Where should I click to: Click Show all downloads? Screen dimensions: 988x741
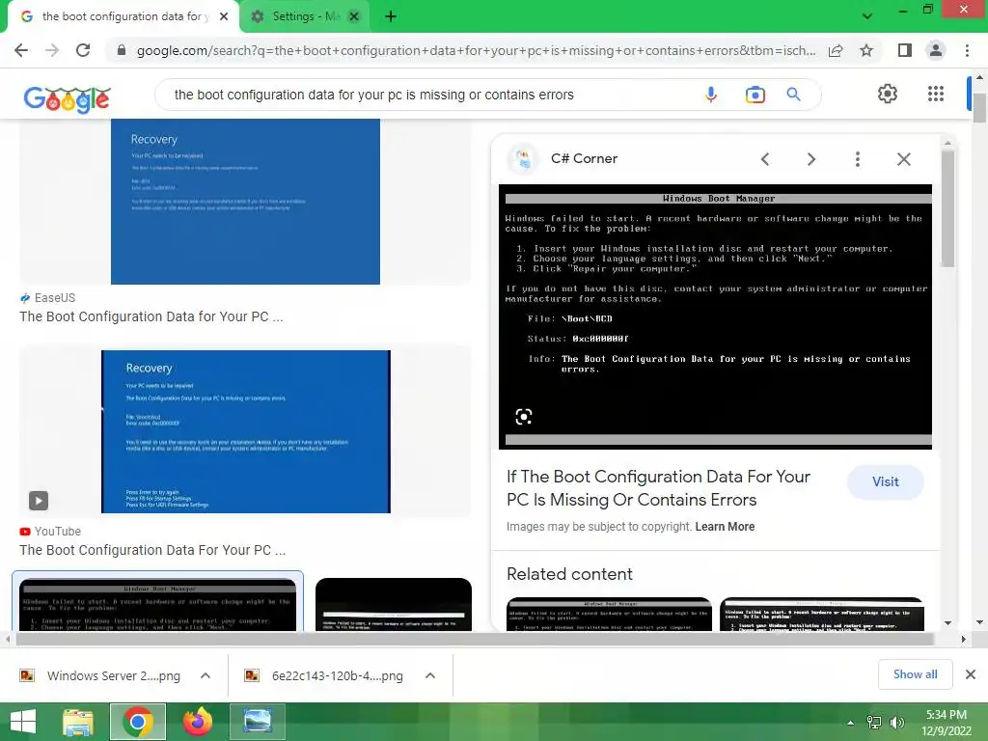pyautogui.click(x=915, y=674)
